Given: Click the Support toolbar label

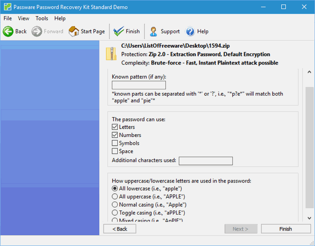Looking at the screenshot, I should [x=170, y=31].
